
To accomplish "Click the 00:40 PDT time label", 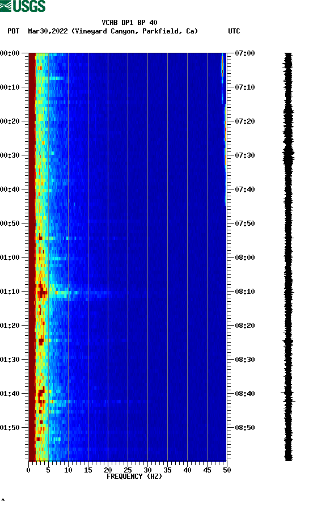I will pyautogui.click(x=10, y=189).
